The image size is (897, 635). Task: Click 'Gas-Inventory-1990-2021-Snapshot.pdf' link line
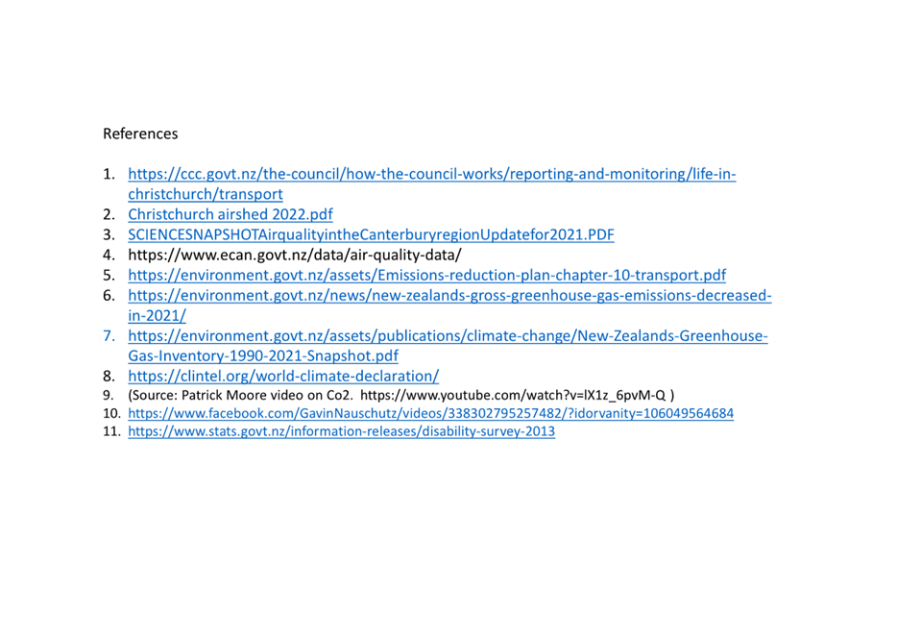click(263, 355)
